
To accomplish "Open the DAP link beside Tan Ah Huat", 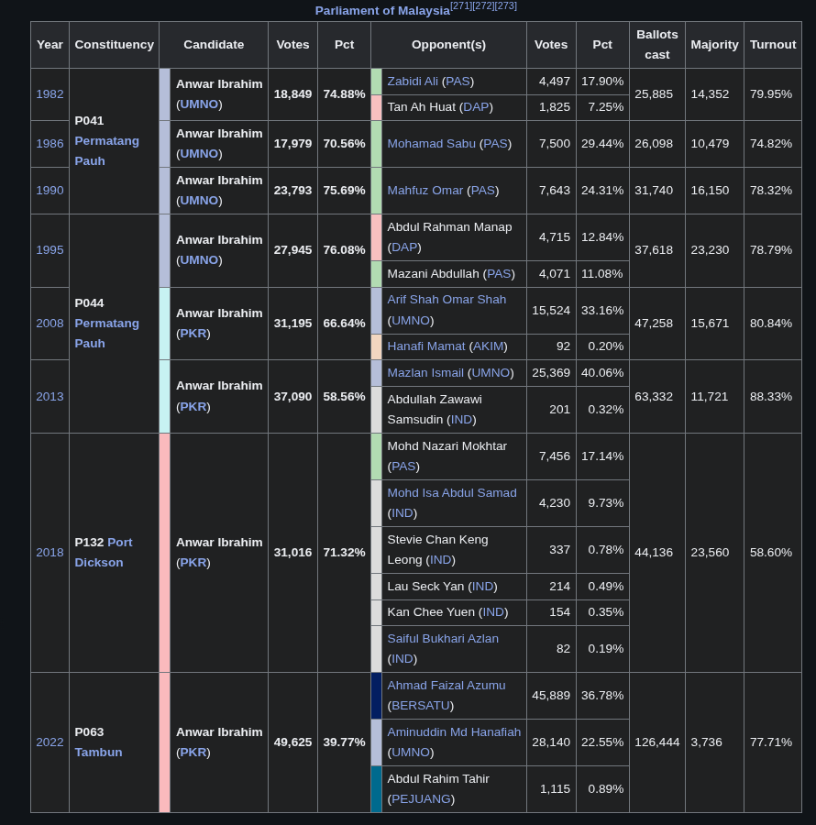I will 476,107.
